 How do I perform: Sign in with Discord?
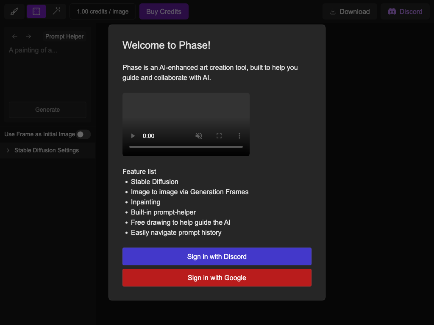217,256
